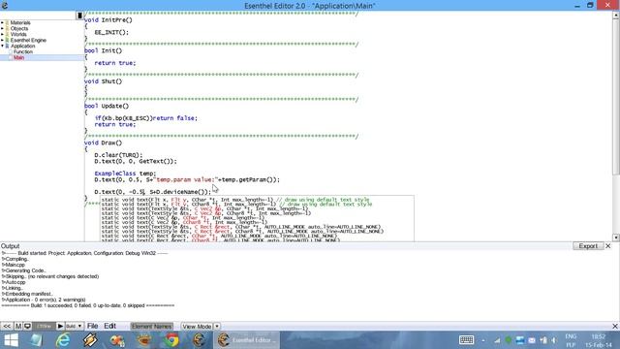Expand the Esenthel Engine tree node
This screenshot has width=620, height=349.
pos(2,41)
